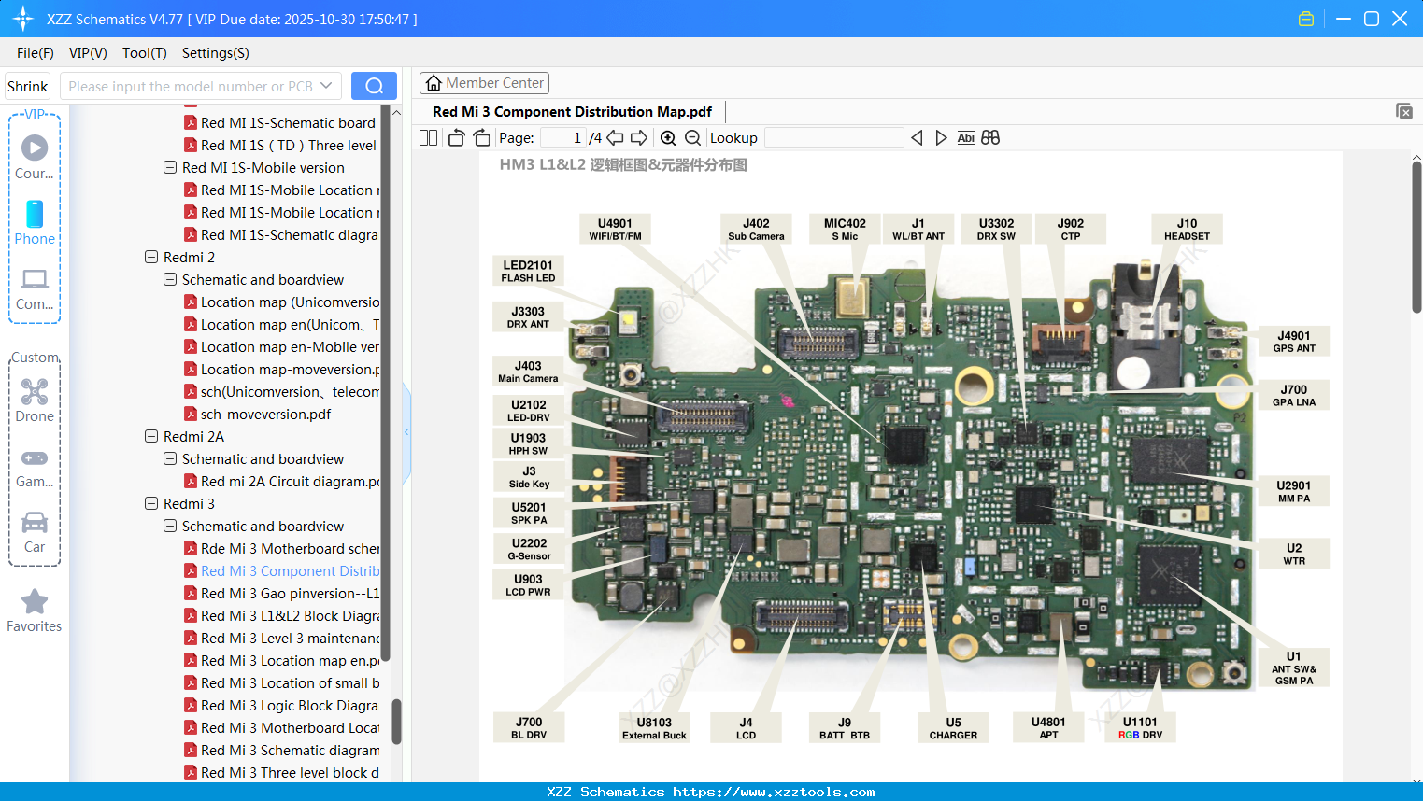Screen dimensions: 1423x801
Task: Collapse the Redmi 2 tree node
Action: [x=151, y=257]
